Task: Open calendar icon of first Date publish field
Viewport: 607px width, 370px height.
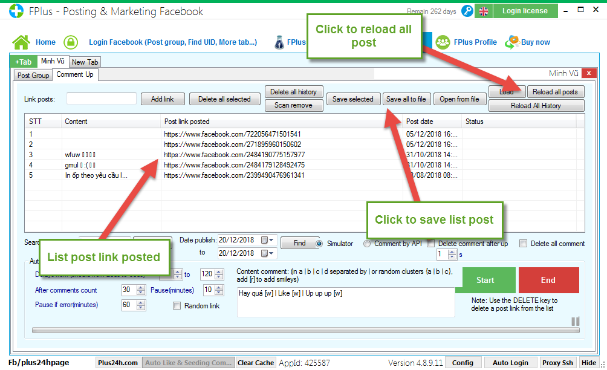Action: tap(264, 240)
